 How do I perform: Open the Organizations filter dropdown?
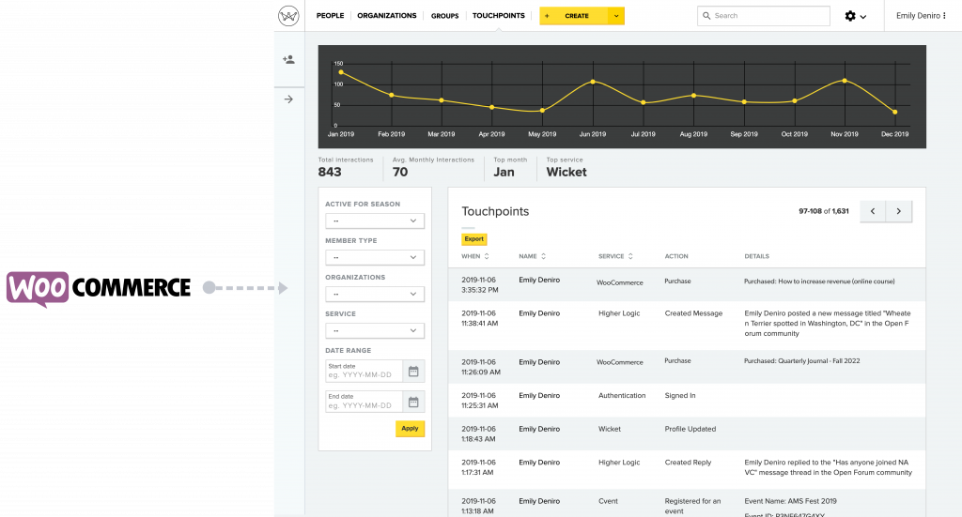(x=375, y=294)
